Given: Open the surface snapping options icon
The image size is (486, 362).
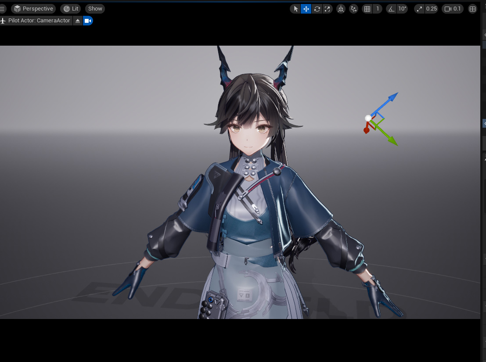Looking at the screenshot, I should click(x=354, y=9).
